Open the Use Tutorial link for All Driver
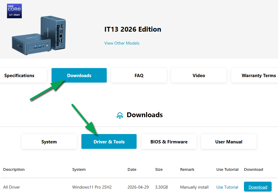Viewport: 278px width, 194px height. tap(227, 187)
